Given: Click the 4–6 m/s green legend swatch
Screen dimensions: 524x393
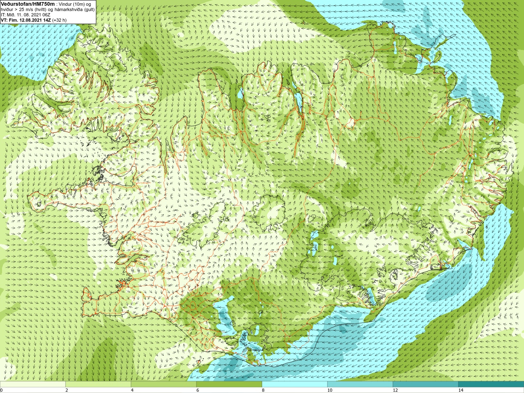Looking at the screenshot, I should coord(164,384).
